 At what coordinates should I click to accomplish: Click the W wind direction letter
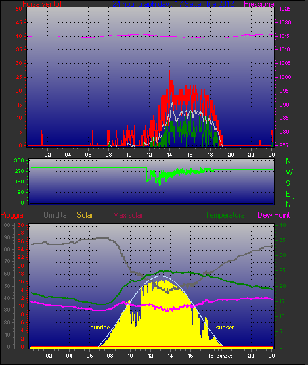tap(289, 172)
